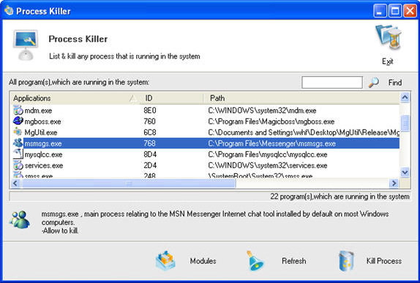The height and width of the screenshot is (283, 420).
Task: Click the vertical scrollbar up arrow
Action: (405, 98)
